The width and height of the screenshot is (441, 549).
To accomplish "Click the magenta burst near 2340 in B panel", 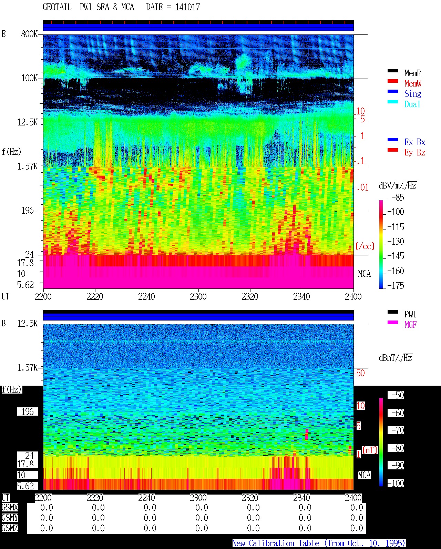I will 306,434.
